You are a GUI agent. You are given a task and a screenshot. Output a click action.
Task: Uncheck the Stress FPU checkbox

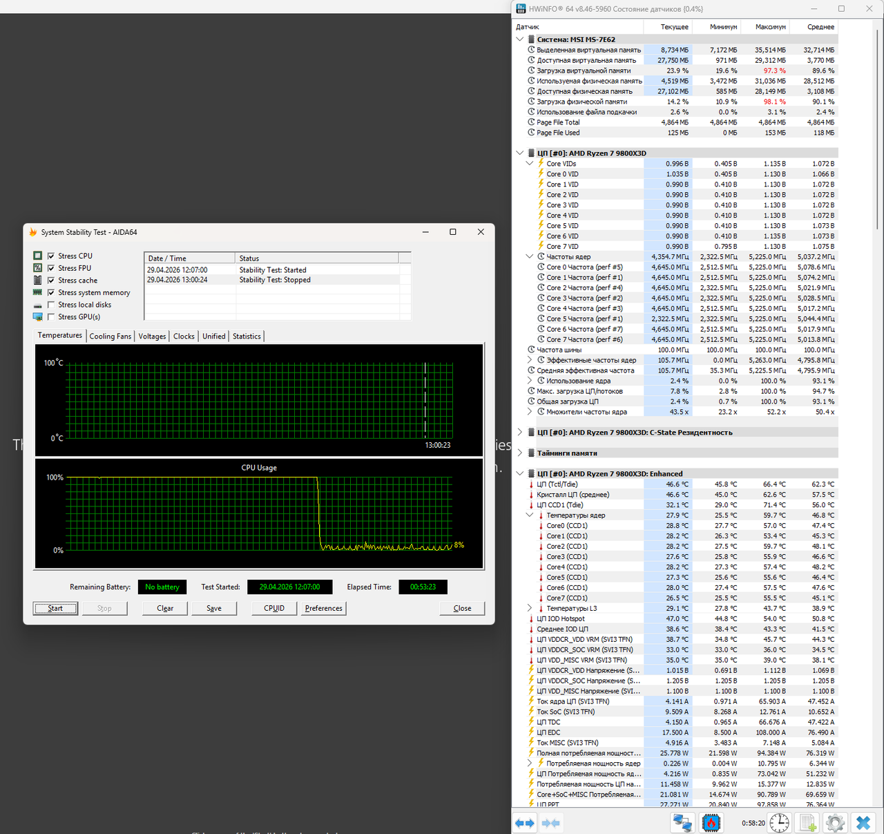(51, 268)
